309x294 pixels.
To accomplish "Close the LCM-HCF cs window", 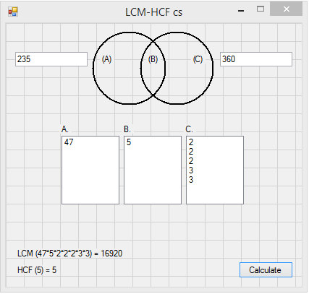I will point(287,9).
